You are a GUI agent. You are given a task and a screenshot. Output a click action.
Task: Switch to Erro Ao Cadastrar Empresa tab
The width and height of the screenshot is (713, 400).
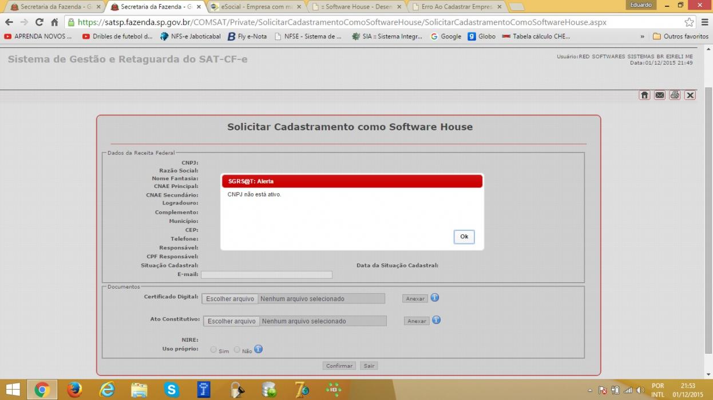[x=456, y=7]
